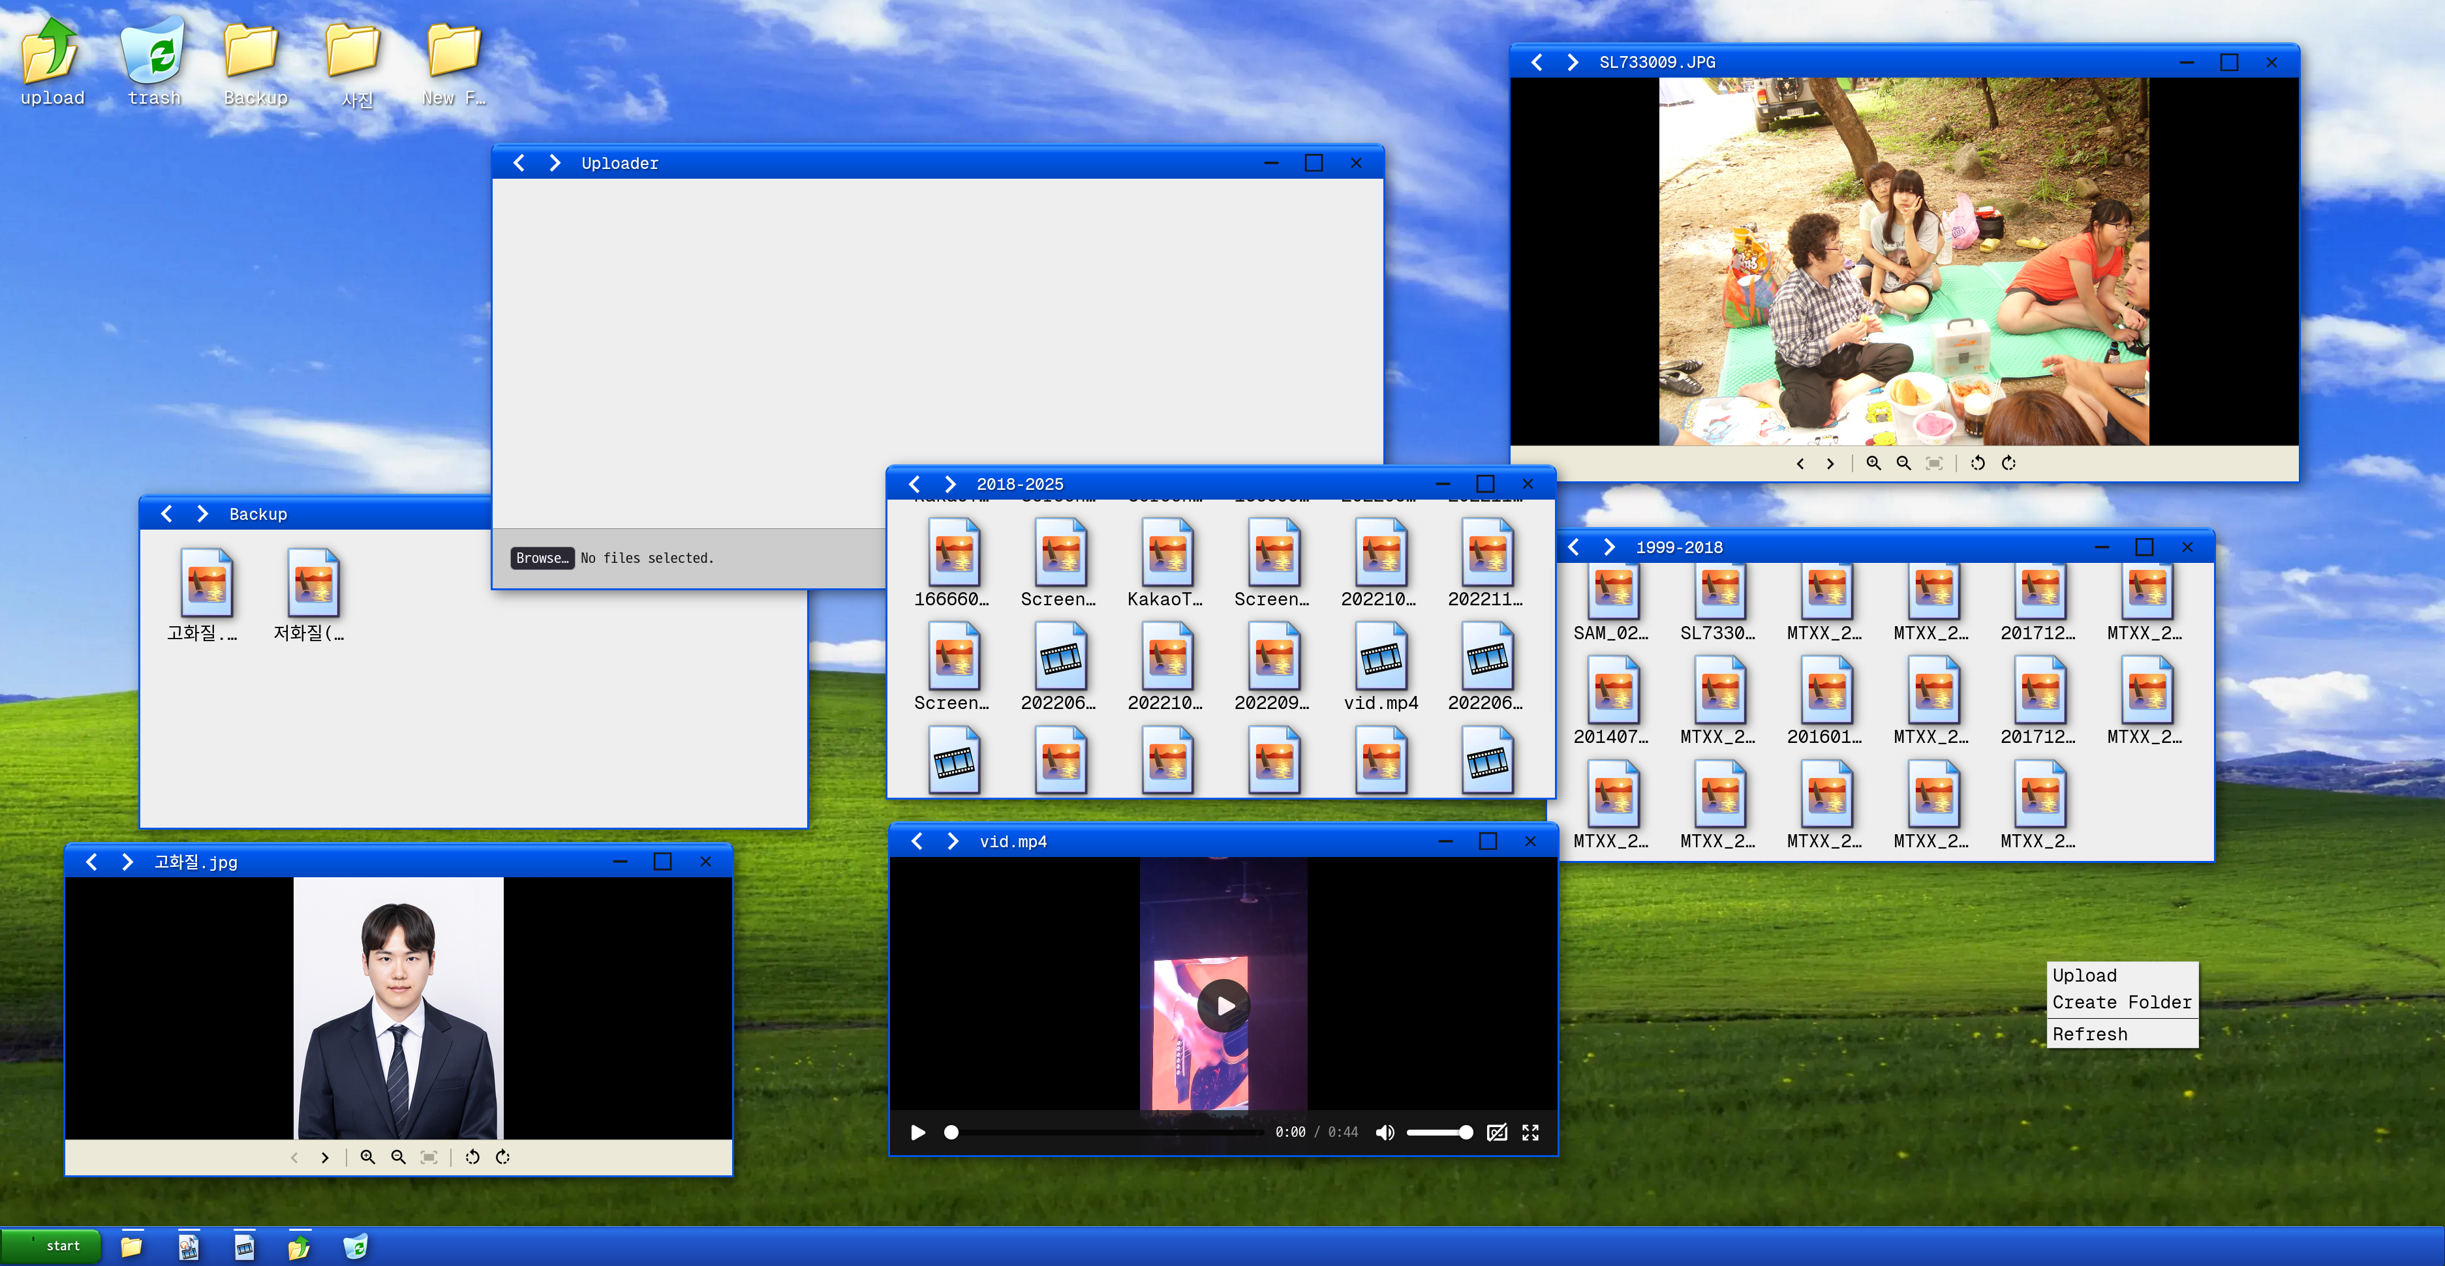Mute vid.mp4 audio with speaker icon
Viewport: 2445px width, 1266px height.
tap(1385, 1132)
